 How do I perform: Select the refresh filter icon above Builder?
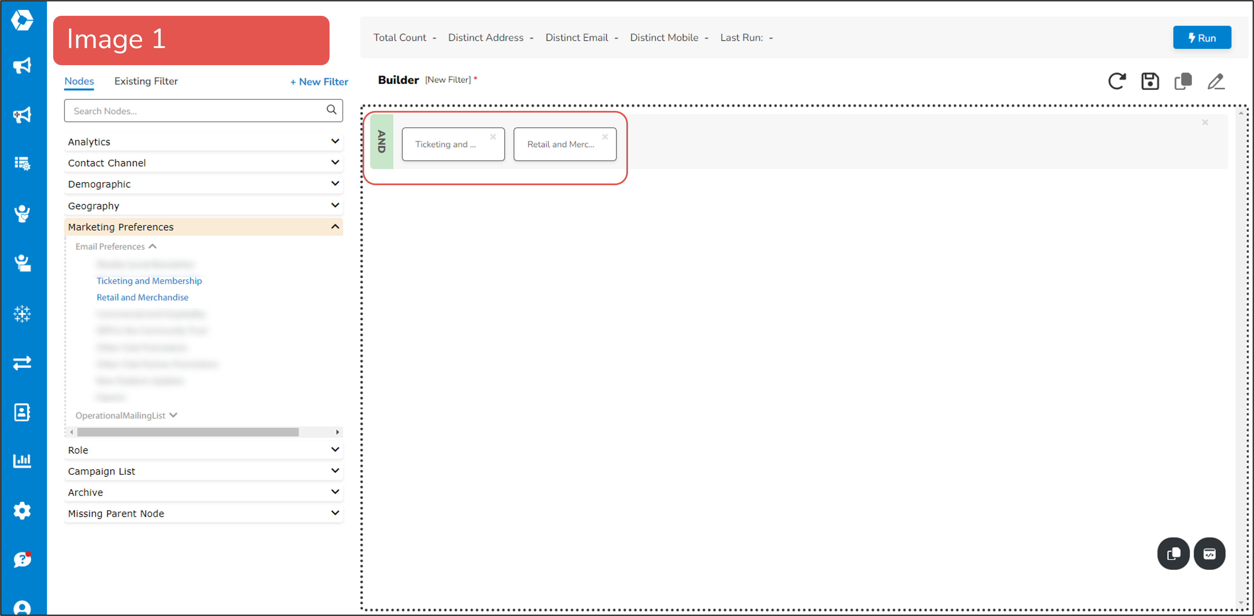coord(1118,81)
